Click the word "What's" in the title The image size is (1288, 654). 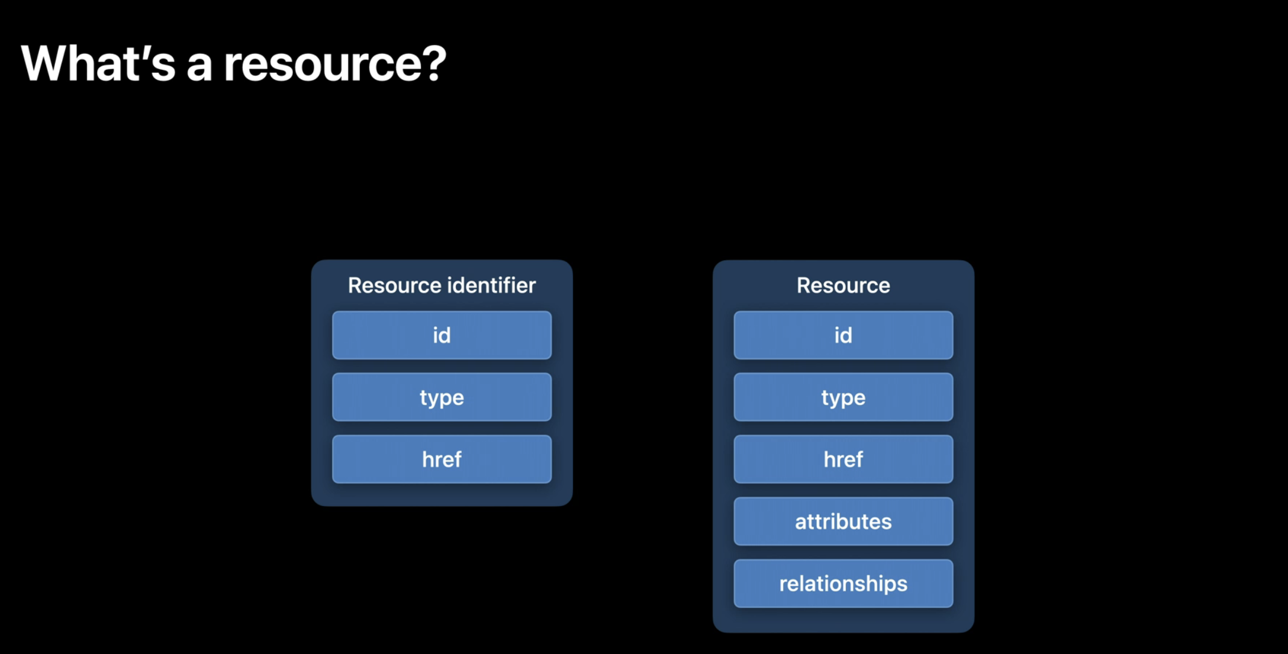pyautogui.click(x=98, y=63)
